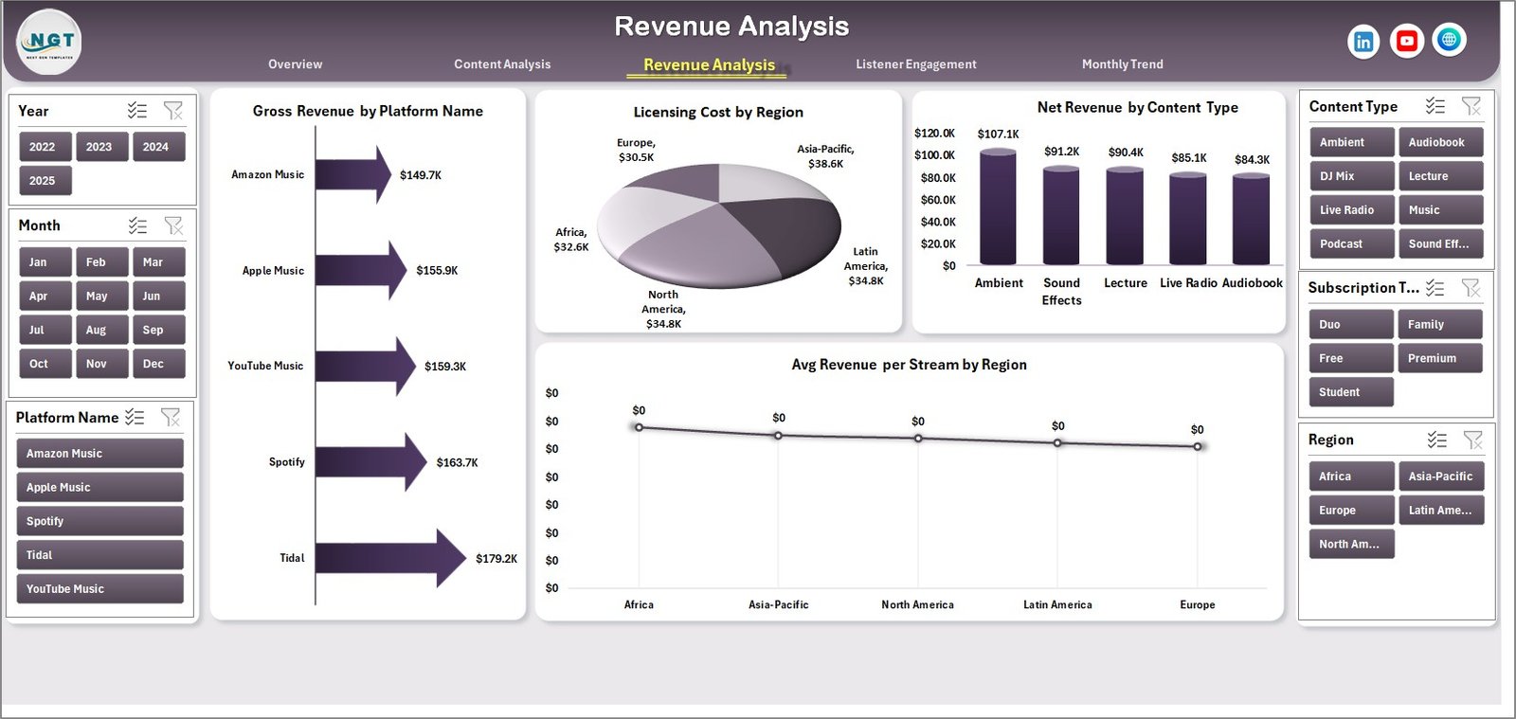Image resolution: width=1516 pixels, height=719 pixels.
Task: Switch to the Overview tab
Action: pyautogui.click(x=295, y=64)
